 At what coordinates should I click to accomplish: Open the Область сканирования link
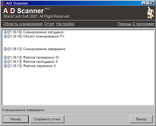[x=23, y=24]
